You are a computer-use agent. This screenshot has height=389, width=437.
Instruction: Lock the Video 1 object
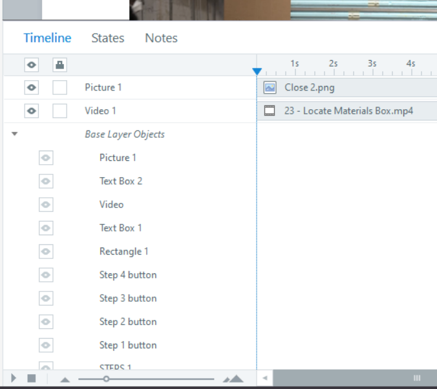click(59, 111)
